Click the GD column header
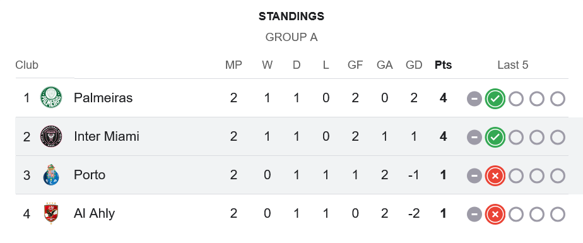This screenshot has width=583, height=243. click(x=414, y=65)
